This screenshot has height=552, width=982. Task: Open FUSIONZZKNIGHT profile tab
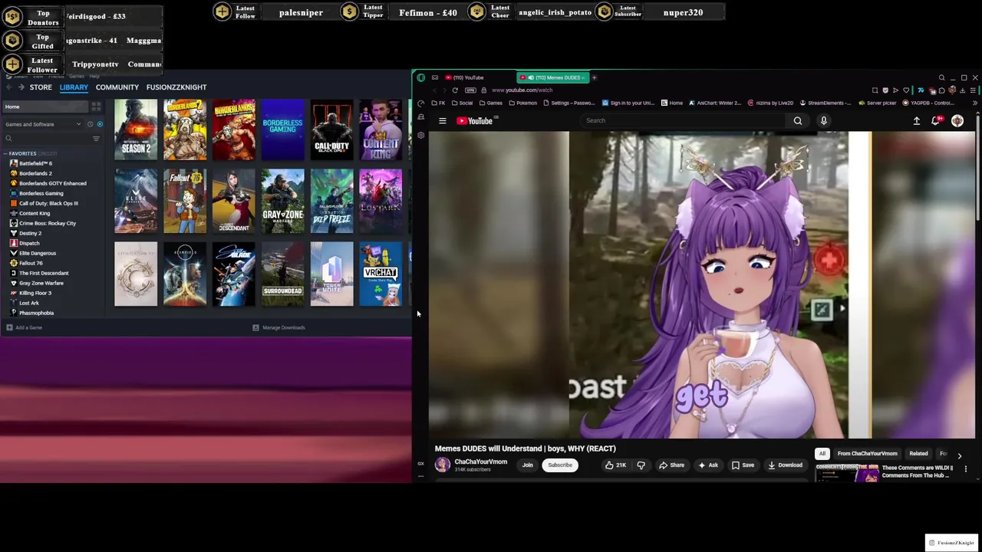pyautogui.click(x=176, y=87)
